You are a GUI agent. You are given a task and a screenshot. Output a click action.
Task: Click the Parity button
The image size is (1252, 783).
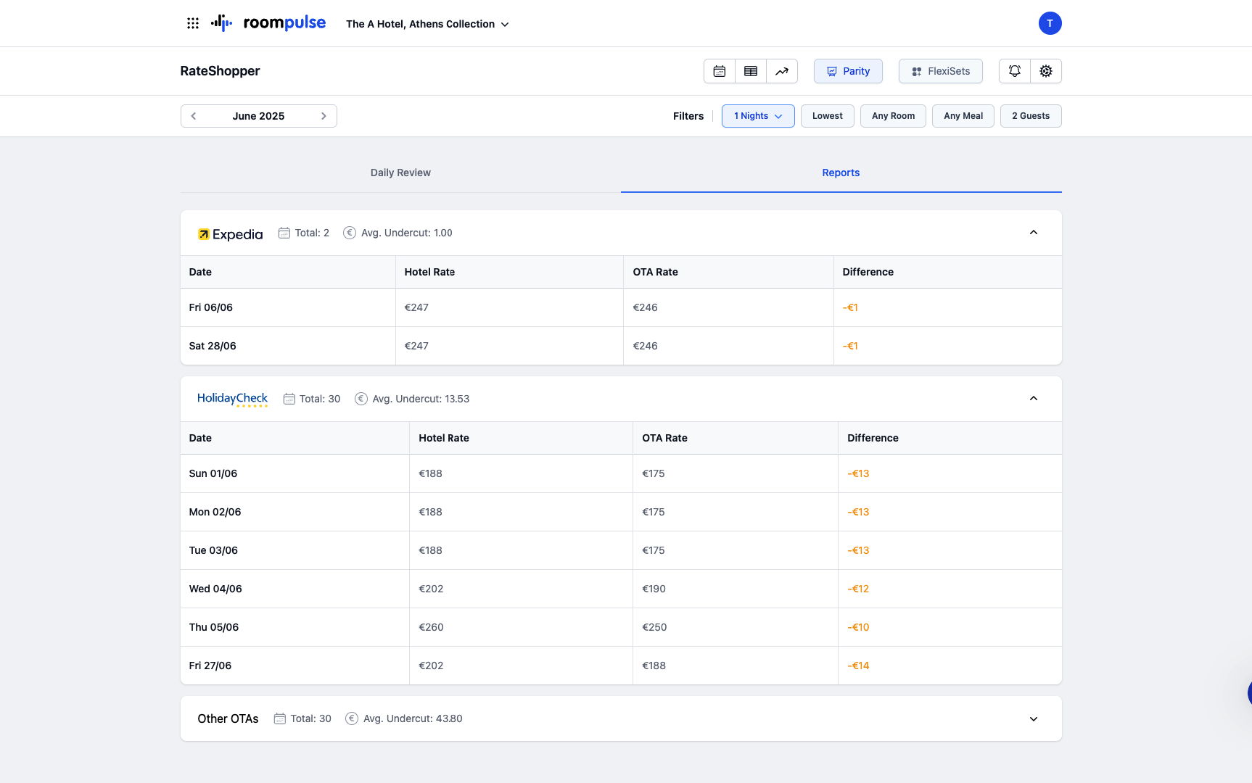[x=848, y=71]
